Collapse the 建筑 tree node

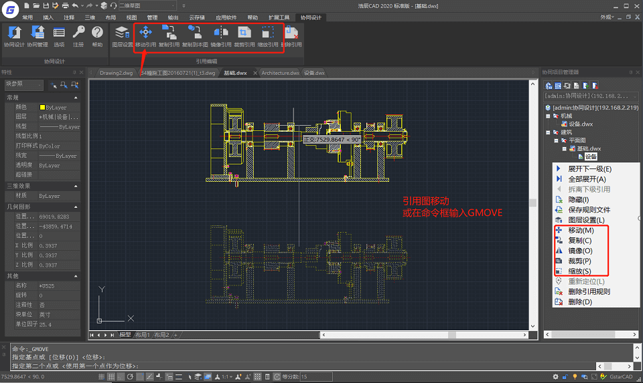(x=548, y=132)
